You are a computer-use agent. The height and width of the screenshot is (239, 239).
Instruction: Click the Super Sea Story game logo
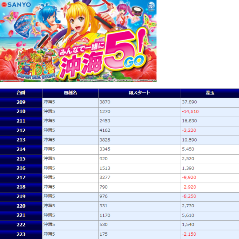pyautogui.click(x=36, y=66)
